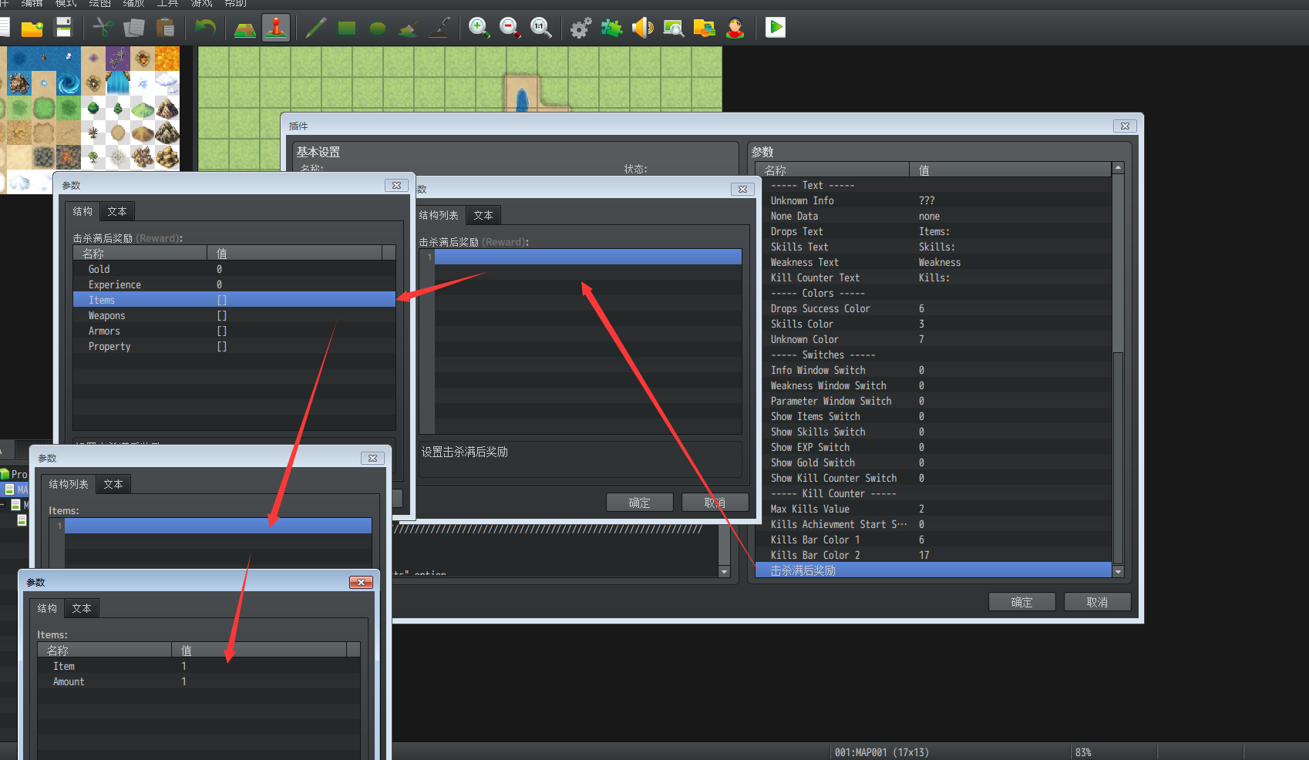Select the Max Kills Value parameter row
The width and height of the screenshot is (1309, 760).
[934, 509]
